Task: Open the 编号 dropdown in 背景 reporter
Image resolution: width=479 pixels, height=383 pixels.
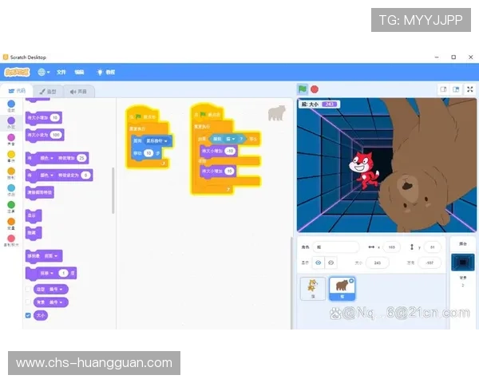Action: click(56, 302)
